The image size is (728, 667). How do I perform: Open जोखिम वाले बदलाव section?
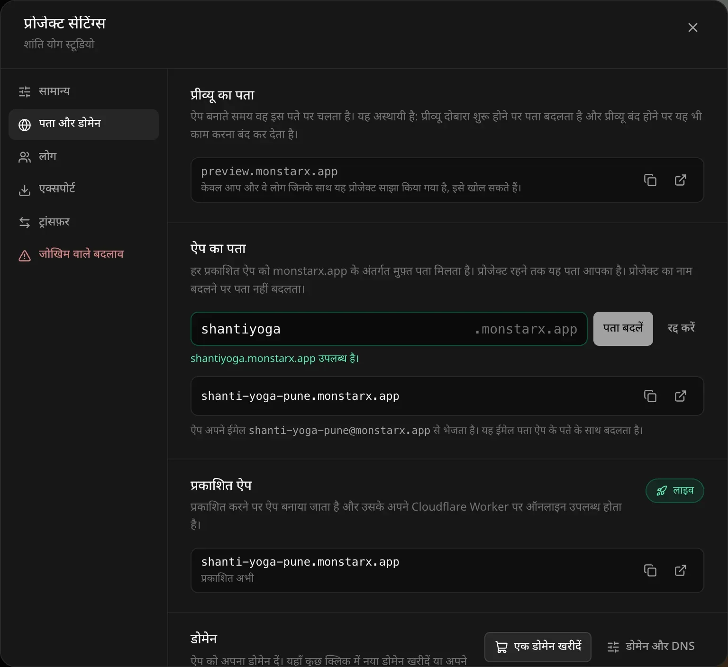[x=84, y=256]
